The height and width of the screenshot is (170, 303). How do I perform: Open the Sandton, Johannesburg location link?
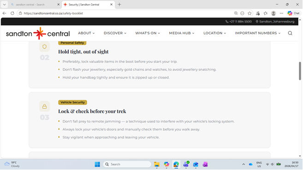(275, 22)
